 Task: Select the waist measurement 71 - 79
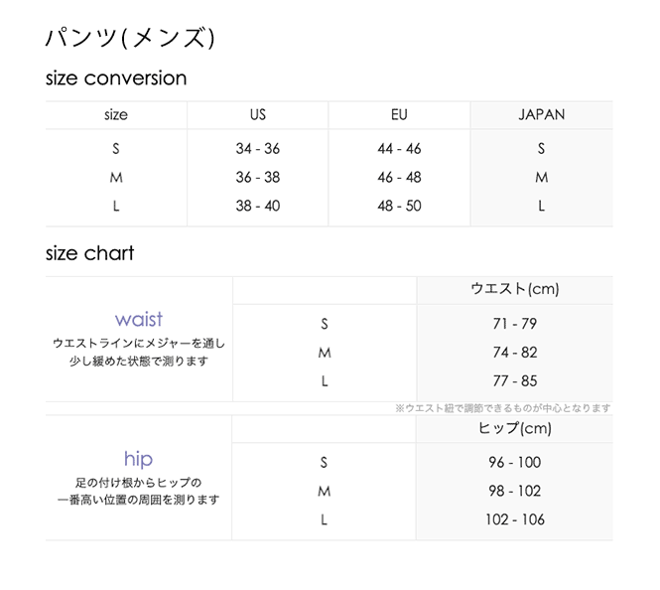[514, 324]
